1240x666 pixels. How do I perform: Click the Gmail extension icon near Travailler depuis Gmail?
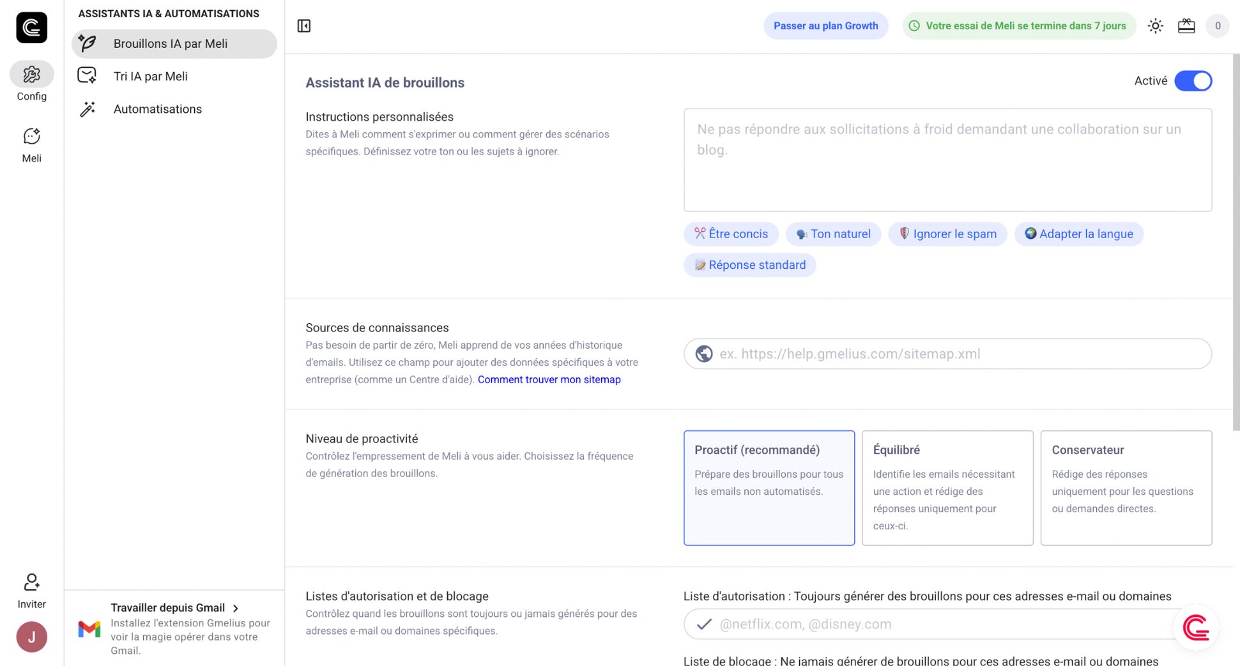[88, 629]
